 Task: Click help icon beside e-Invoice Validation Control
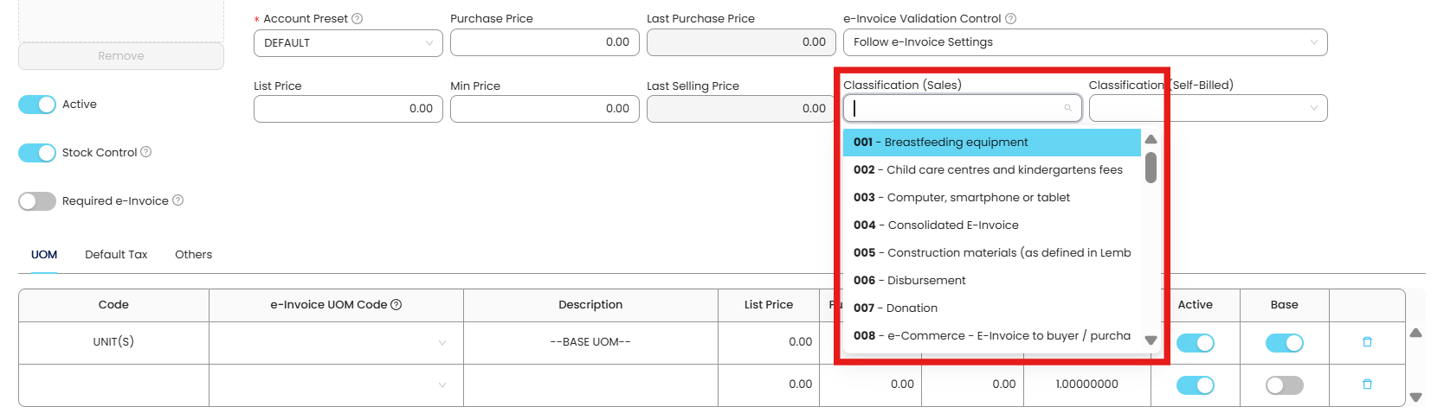coord(1010,19)
